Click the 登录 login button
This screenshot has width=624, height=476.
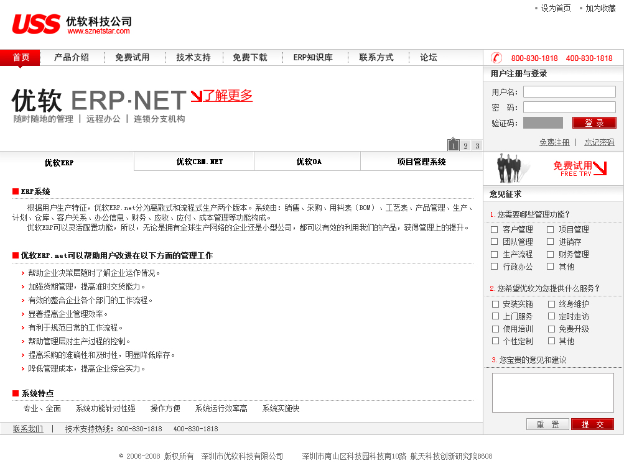coord(594,123)
